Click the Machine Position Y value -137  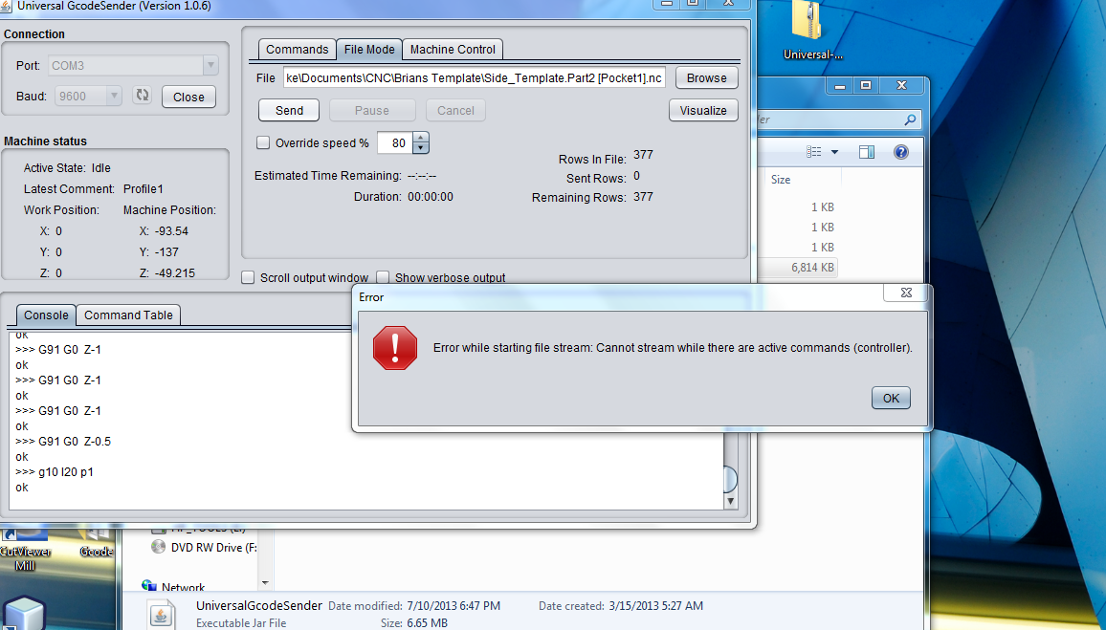pos(166,251)
